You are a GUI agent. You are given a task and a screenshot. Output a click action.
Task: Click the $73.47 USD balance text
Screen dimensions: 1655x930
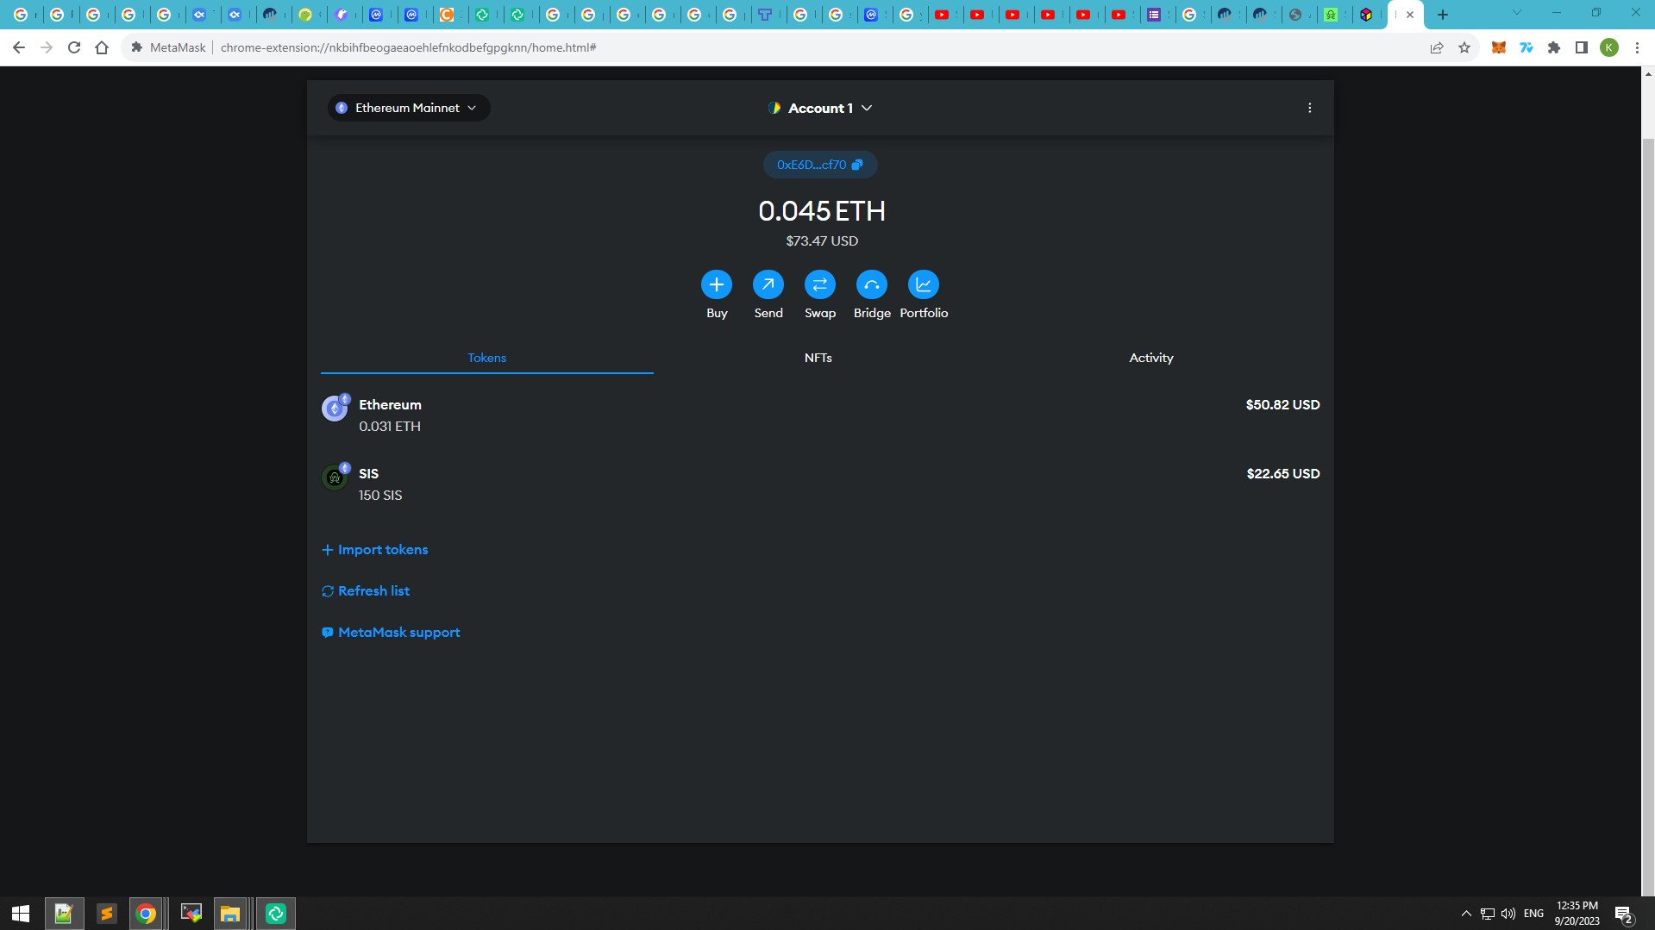[821, 241]
